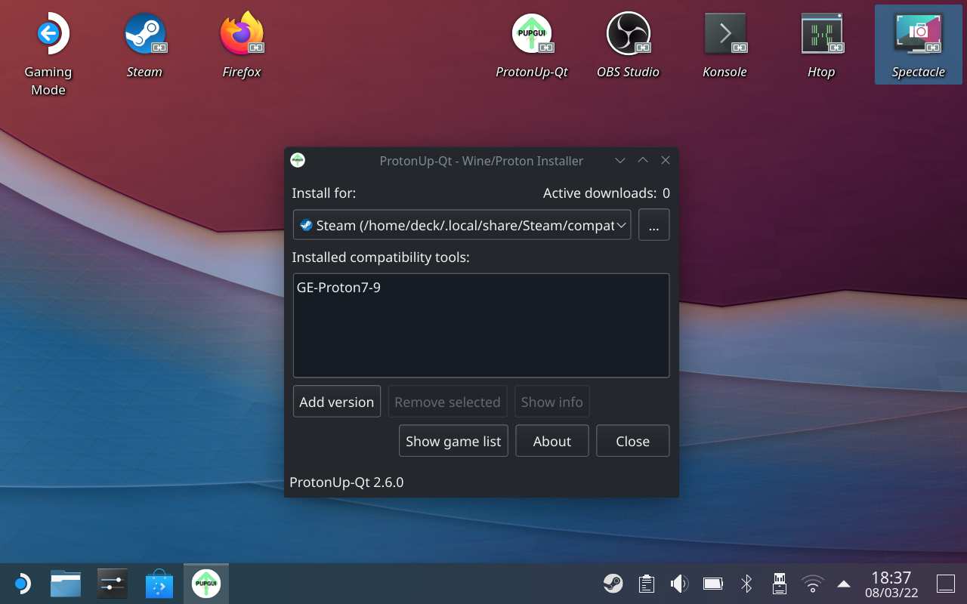This screenshot has height=604, width=967.
Task: Click the Show Desktop button in the taskbar
Action: tap(946, 584)
